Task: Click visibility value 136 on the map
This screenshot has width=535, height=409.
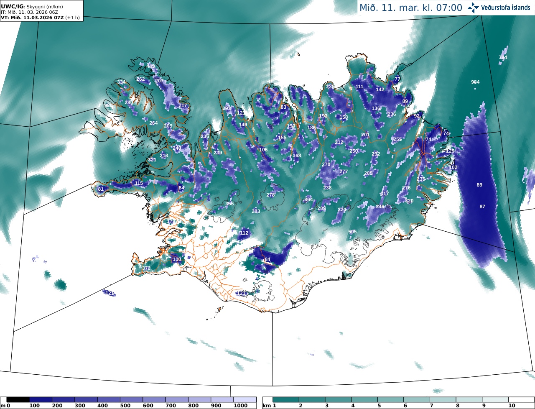Action: [x=376, y=108]
